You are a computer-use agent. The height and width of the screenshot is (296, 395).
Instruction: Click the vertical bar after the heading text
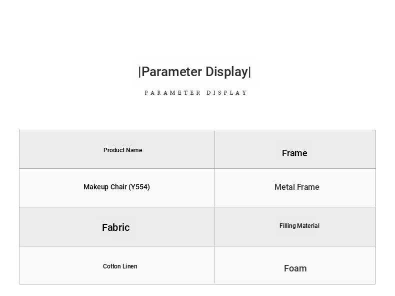pos(250,72)
